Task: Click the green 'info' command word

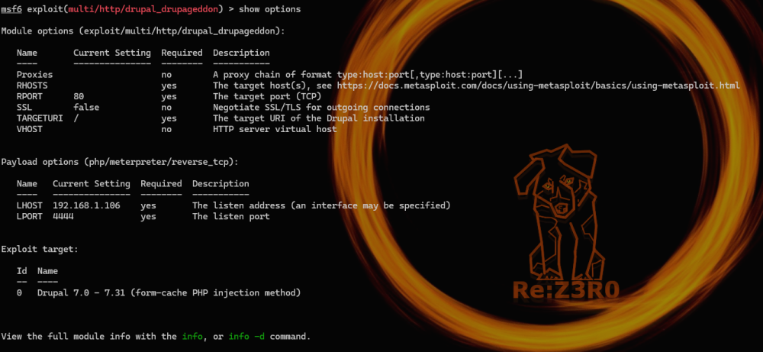Action: click(192, 337)
